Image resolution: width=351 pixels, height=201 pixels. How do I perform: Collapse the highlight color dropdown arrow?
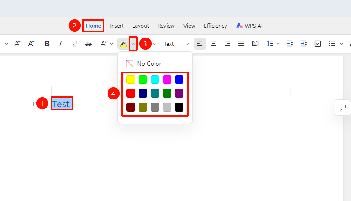pyautogui.click(x=133, y=44)
